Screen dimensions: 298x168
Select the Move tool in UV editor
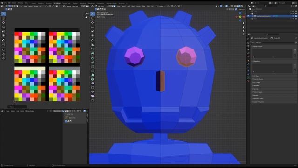pos(3,23)
